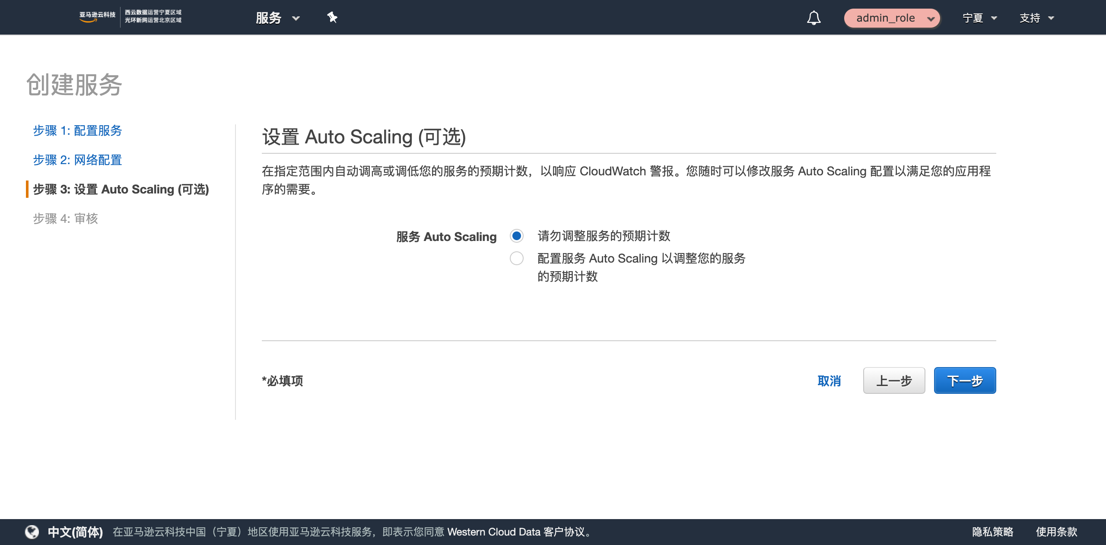
Task: Open the 服务 services menu
Action: click(277, 18)
